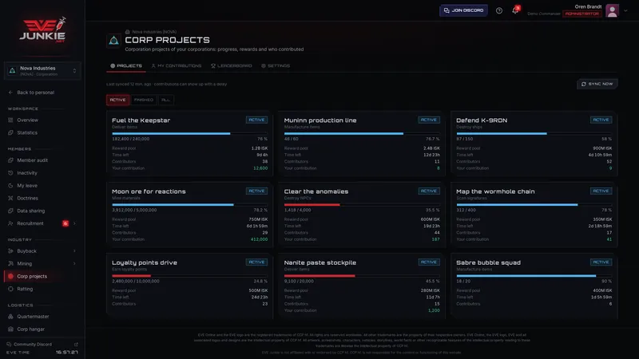Click the Quartermaster sidebar icon

10,317
